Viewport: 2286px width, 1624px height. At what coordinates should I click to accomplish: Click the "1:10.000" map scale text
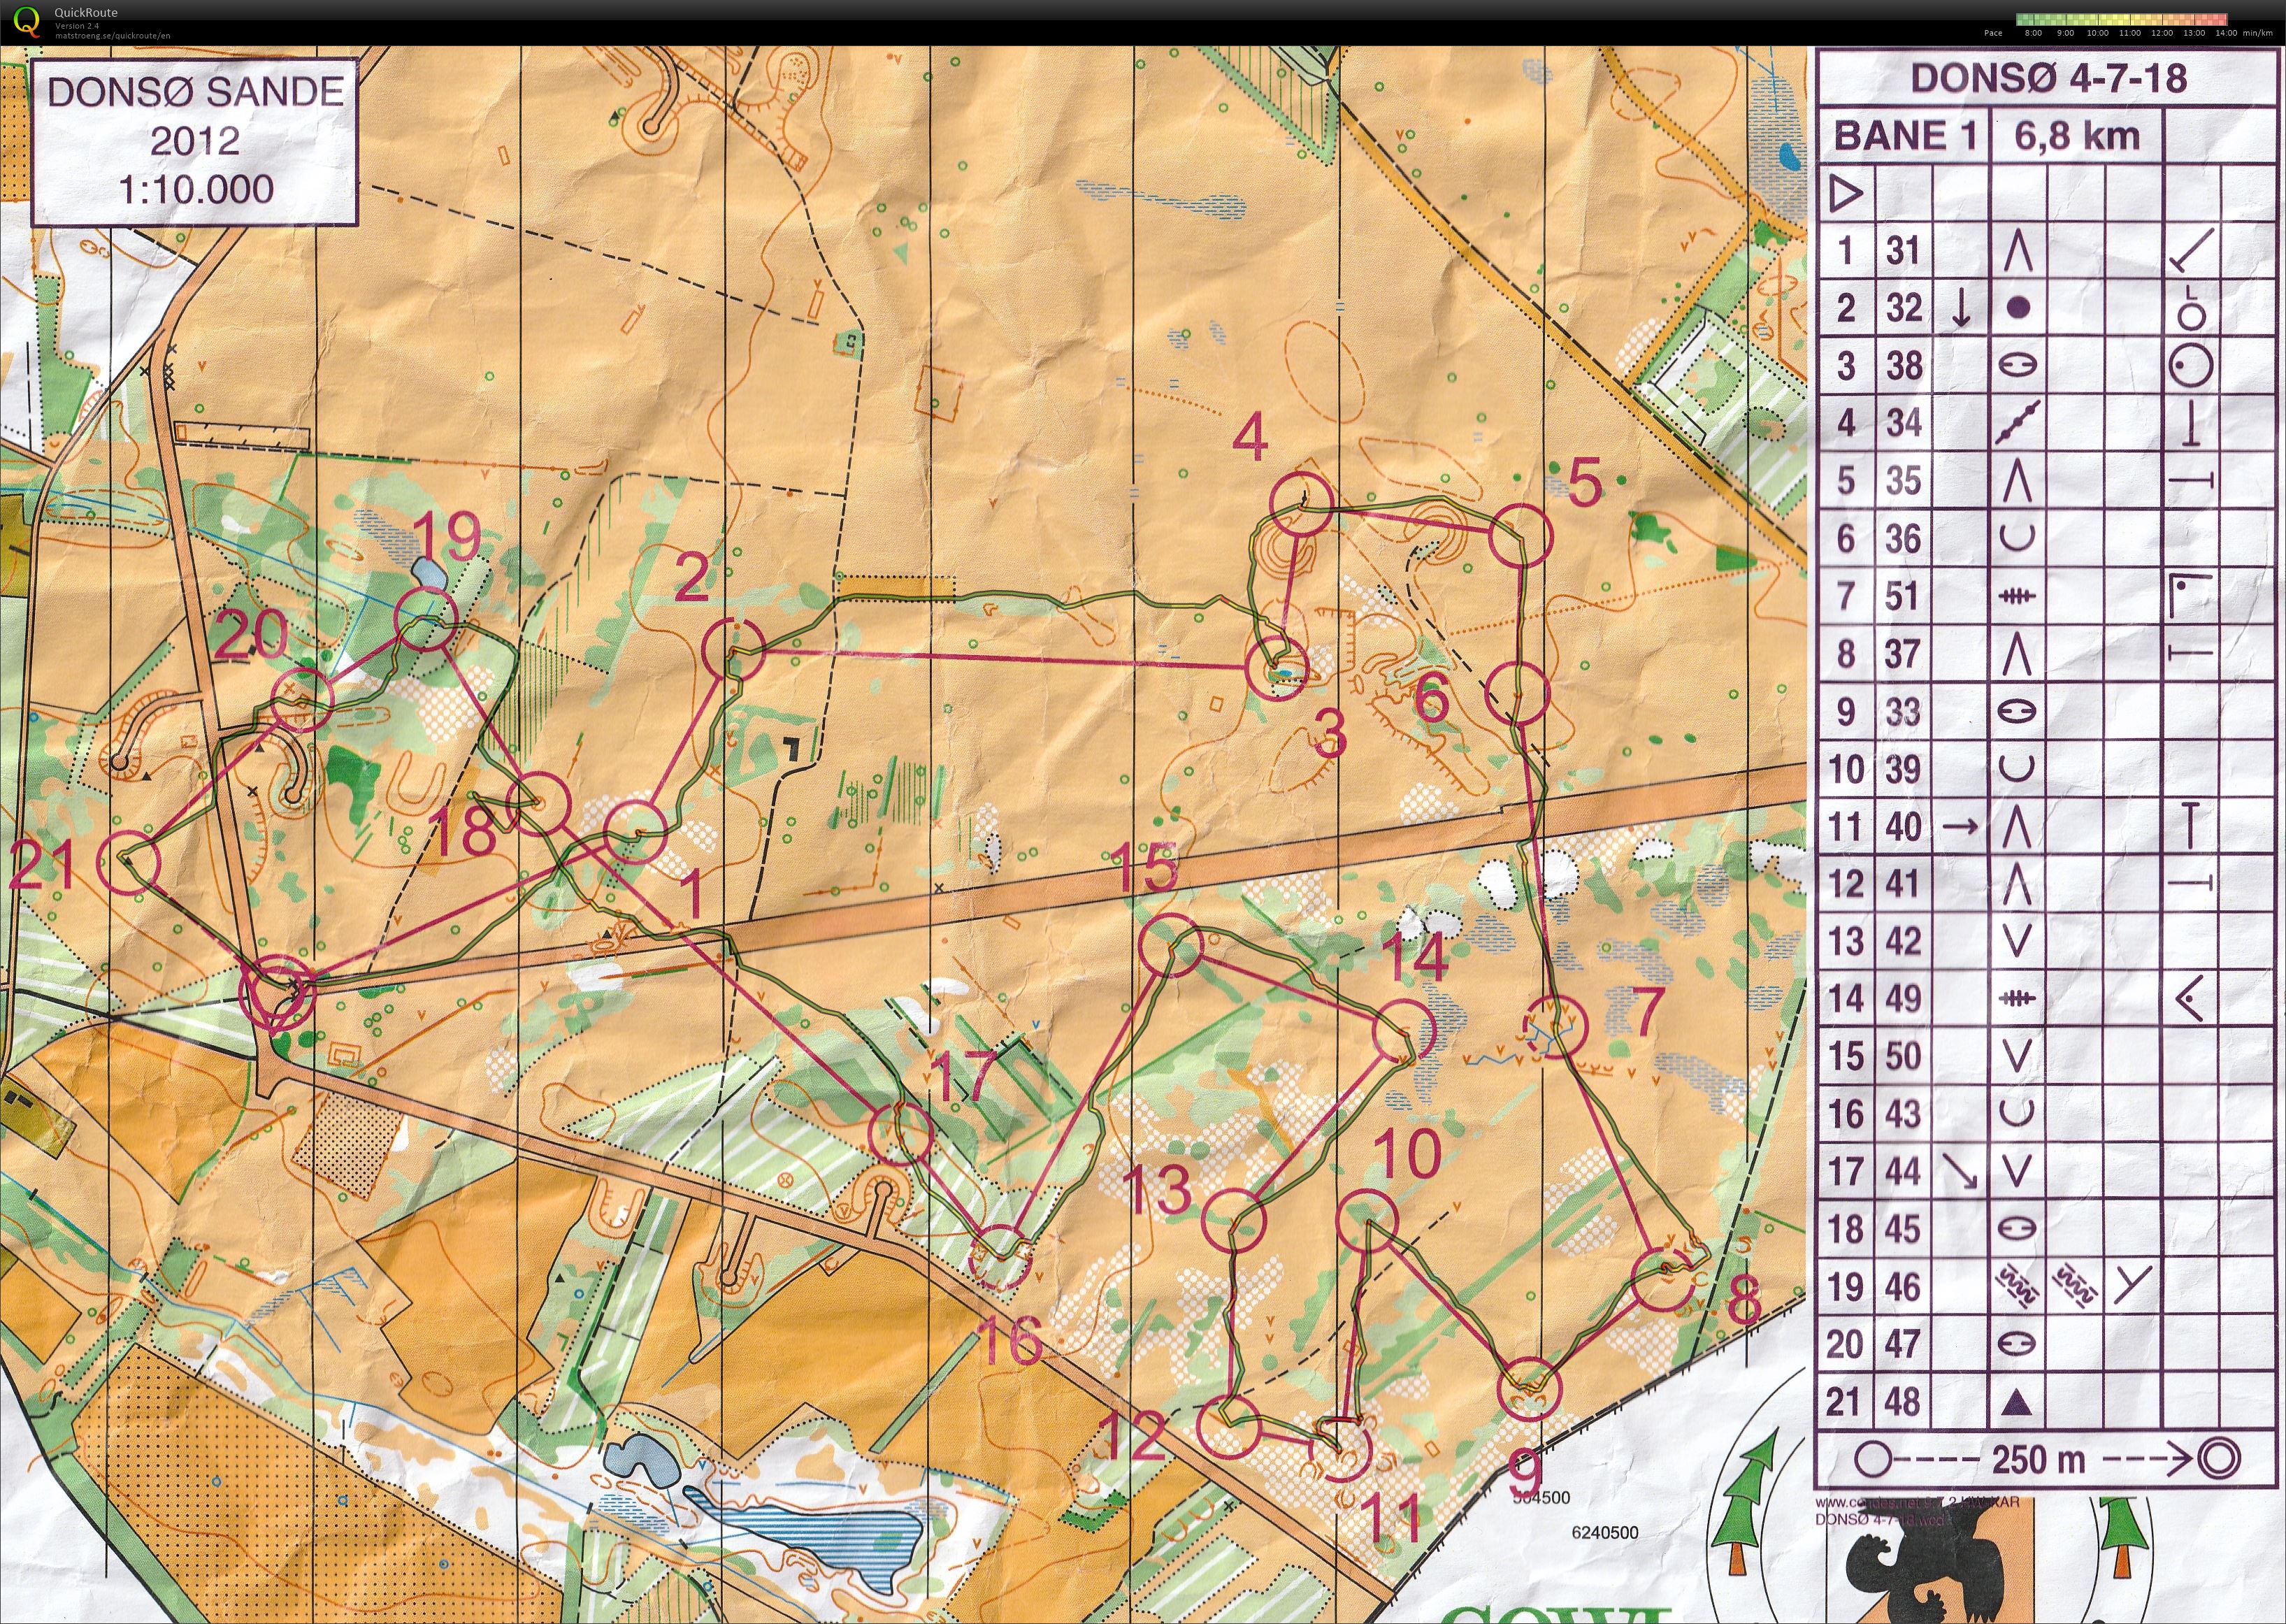click(196, 189)
